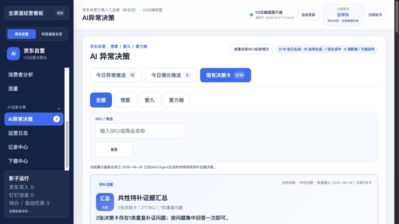Open the 今日异常推送 tab
Viewport: 399px width, 224px height.
click(x=116, y=75)
